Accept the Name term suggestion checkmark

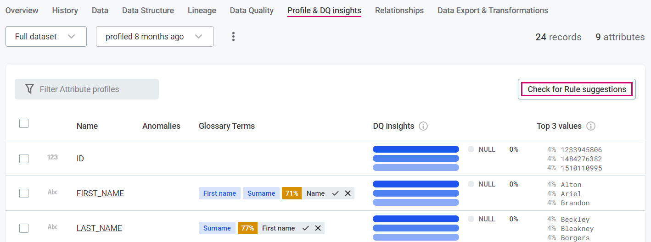tap(336, 193)
